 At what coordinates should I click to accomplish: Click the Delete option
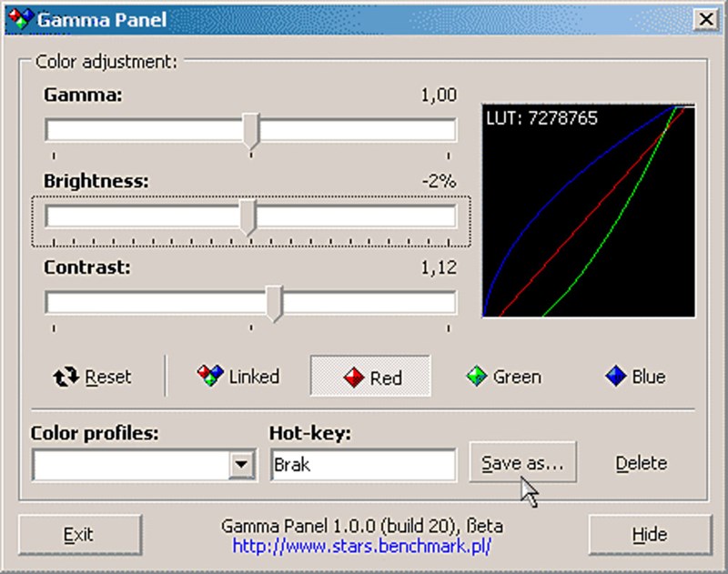[x=640, y=462]
